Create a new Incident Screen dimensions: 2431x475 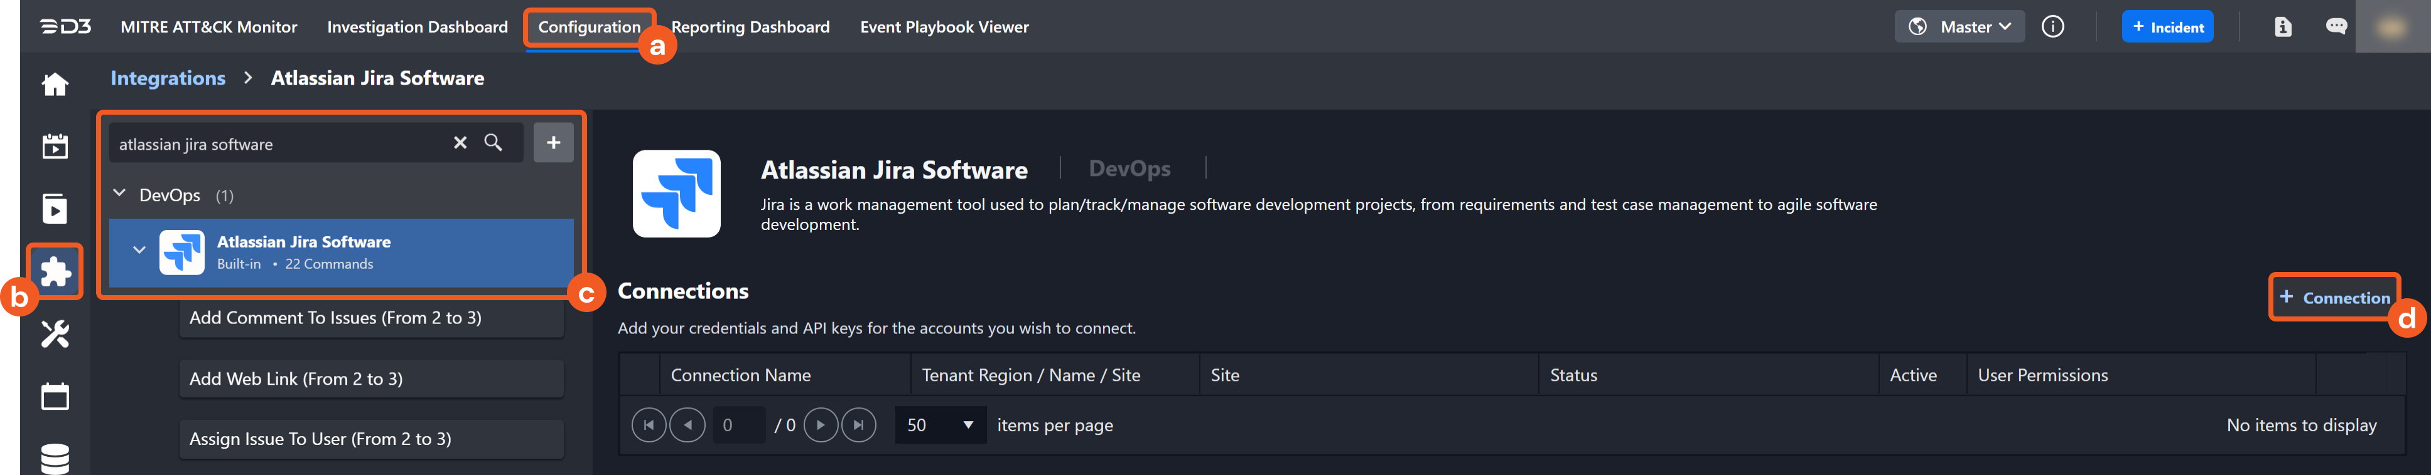[2167, 26]
